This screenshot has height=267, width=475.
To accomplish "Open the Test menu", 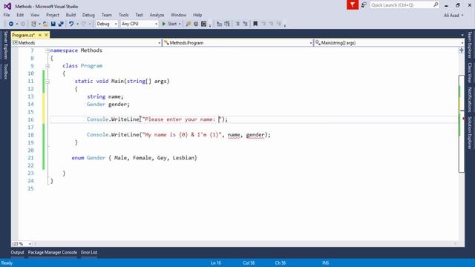I will (x=139, y=15).
